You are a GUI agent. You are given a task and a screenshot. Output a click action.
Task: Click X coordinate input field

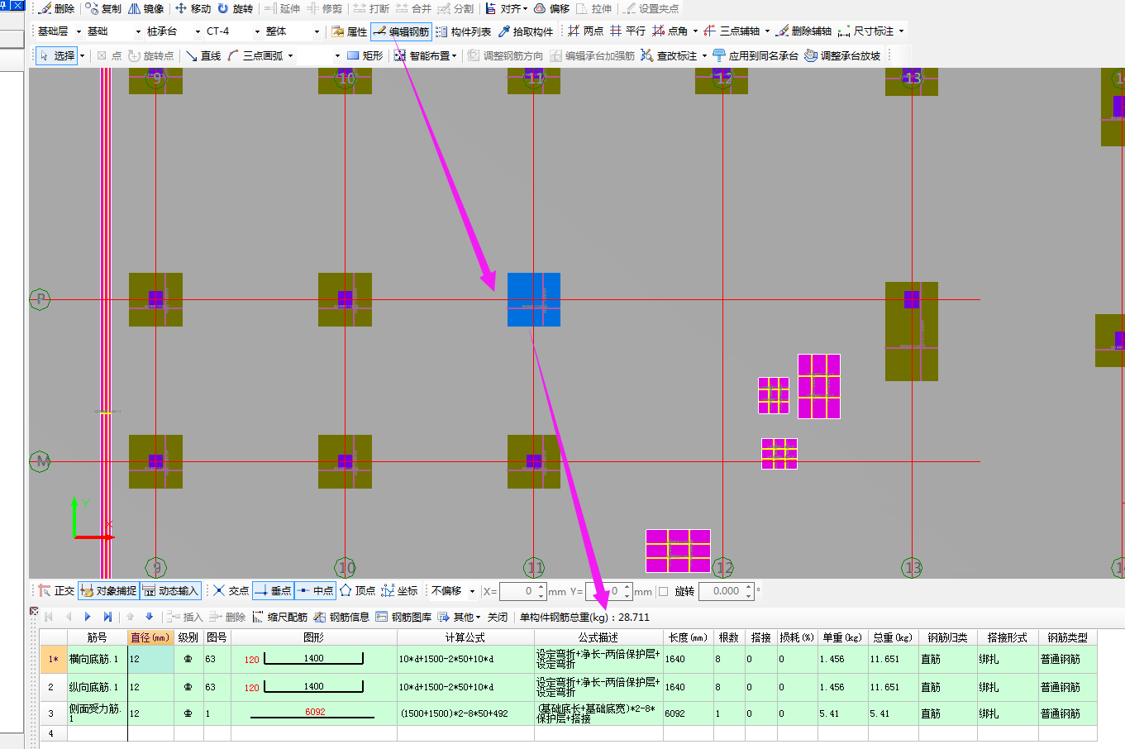click(522, 591)
